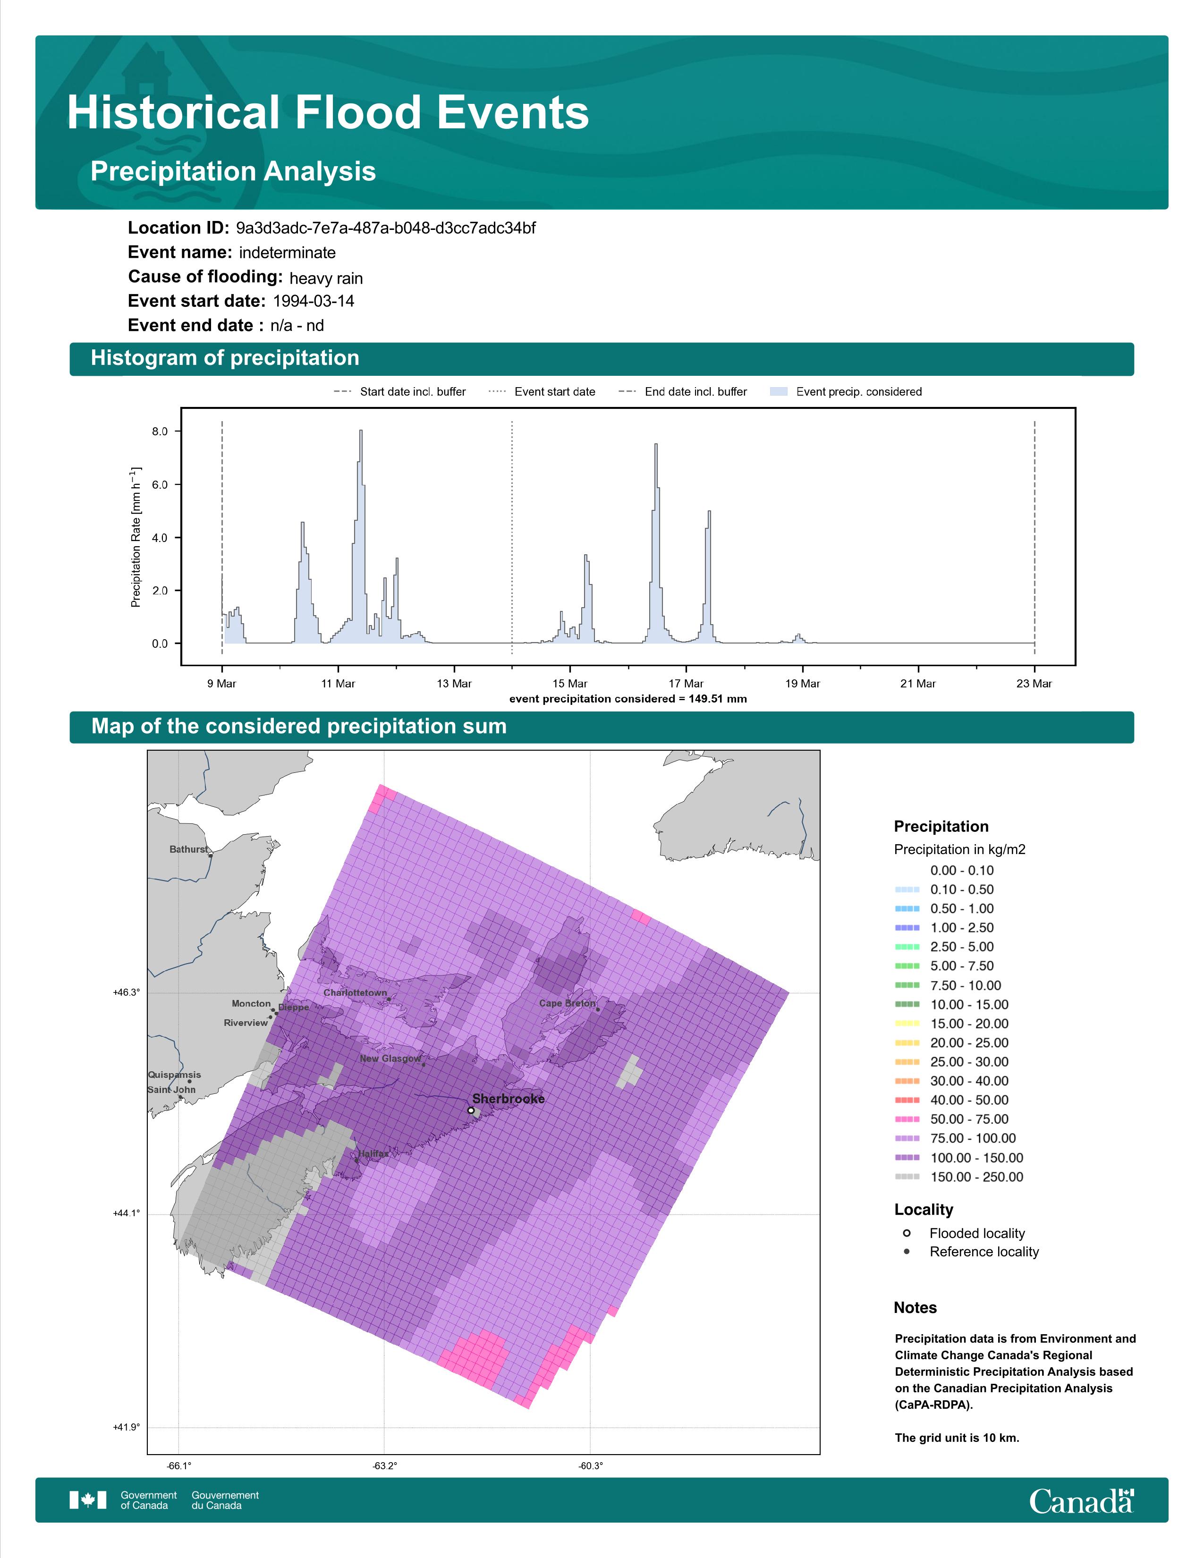Click the 150.00 - 250.00 grey legend swatch
The width and height of the screenshot is (1204, 1558).
pos(907,1177)
